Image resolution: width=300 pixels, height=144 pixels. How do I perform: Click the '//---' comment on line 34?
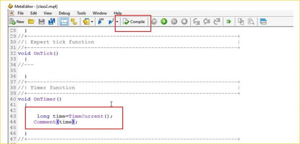pos(26,65)
